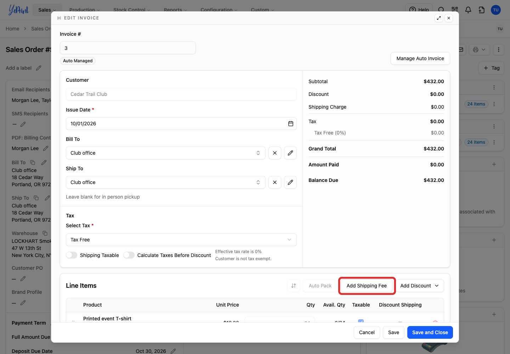The height and width of the screenshot is (354, 510).
Task: Click the Invoice number field
Action: pos(128,48)
